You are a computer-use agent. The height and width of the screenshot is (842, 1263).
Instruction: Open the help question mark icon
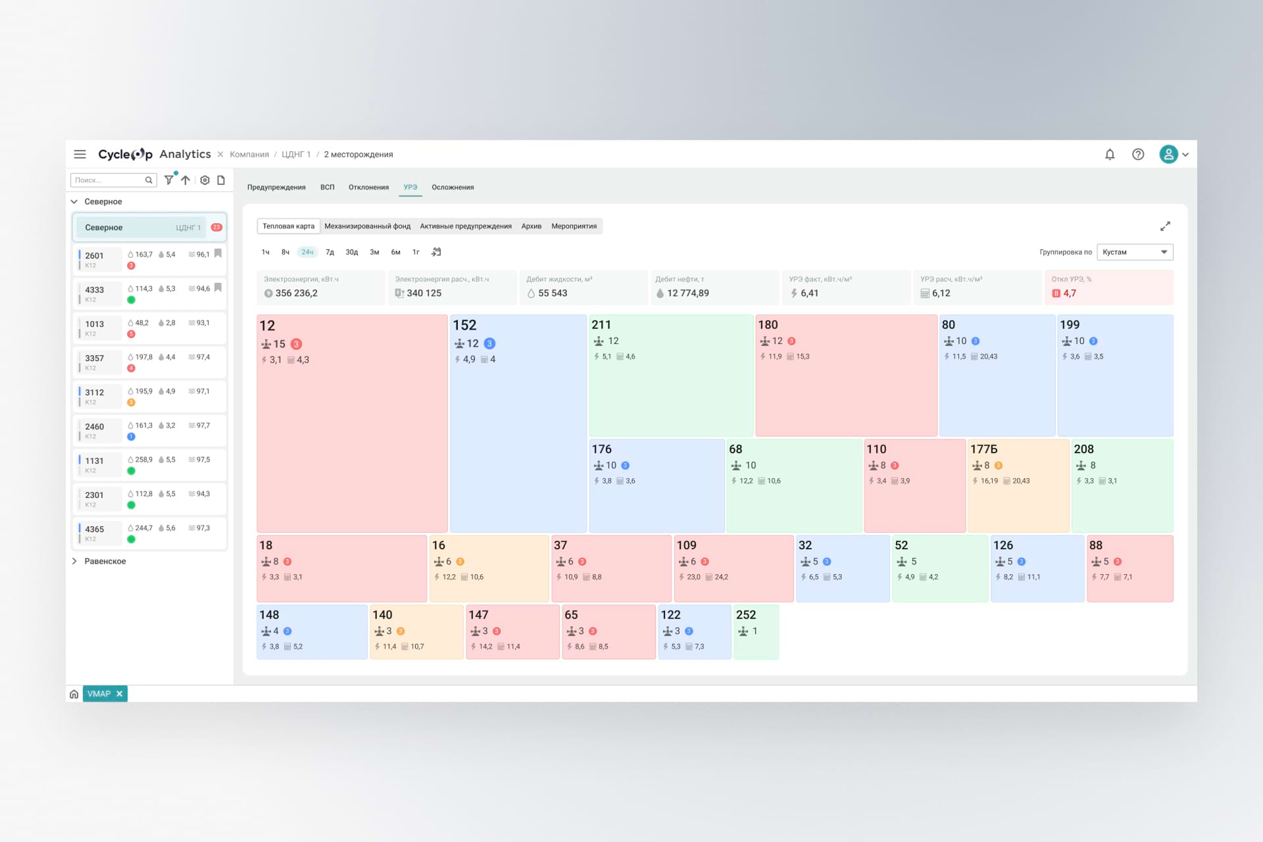(x=1138, y=154)
